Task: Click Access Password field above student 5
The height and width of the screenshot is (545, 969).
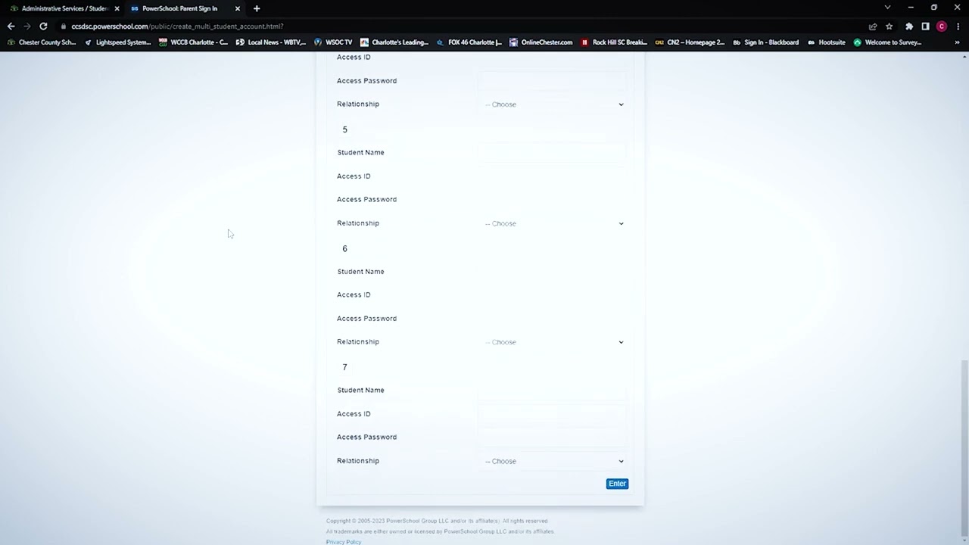Action: [553, 81]
